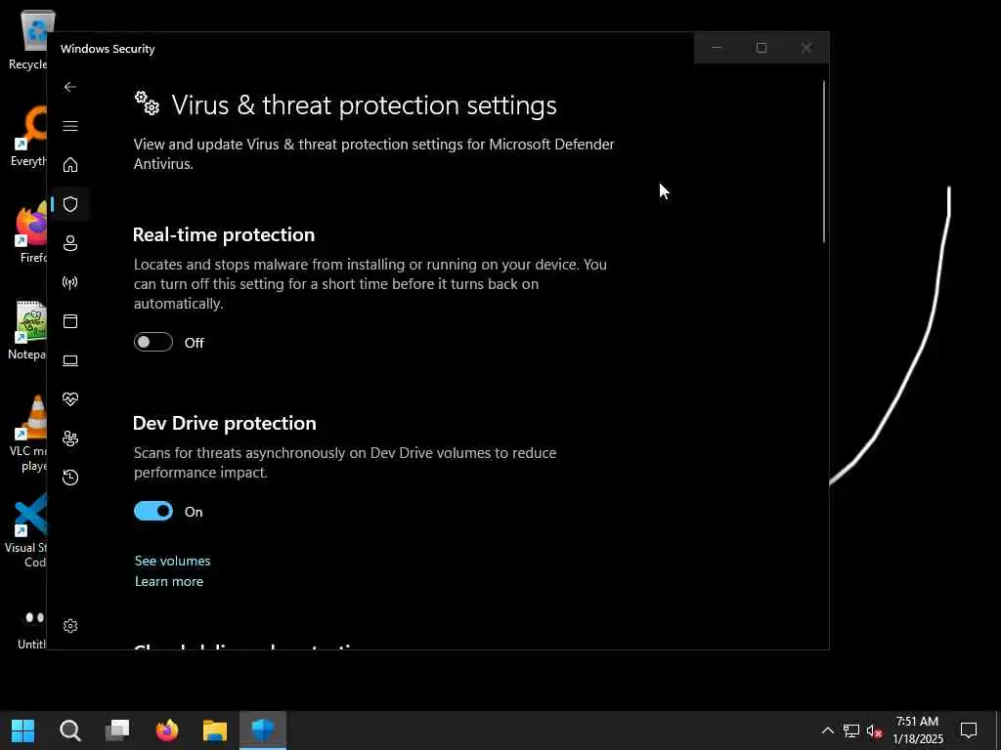Launch Firefox from the taskbar
The width and height of the screenshot is (1001, 750).
(x=166, y=730)
